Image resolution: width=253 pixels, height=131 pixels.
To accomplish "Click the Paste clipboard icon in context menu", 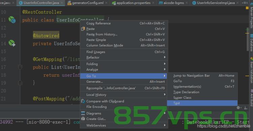I will (83, 29).
